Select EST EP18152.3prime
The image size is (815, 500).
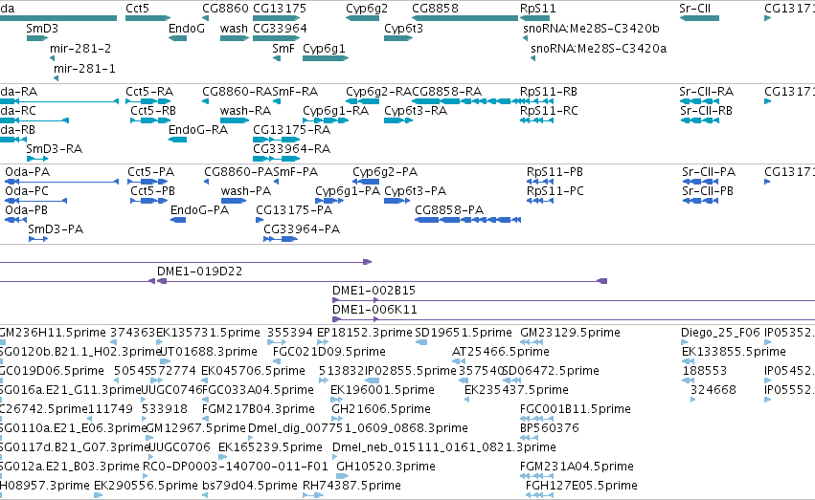point(322,342)
